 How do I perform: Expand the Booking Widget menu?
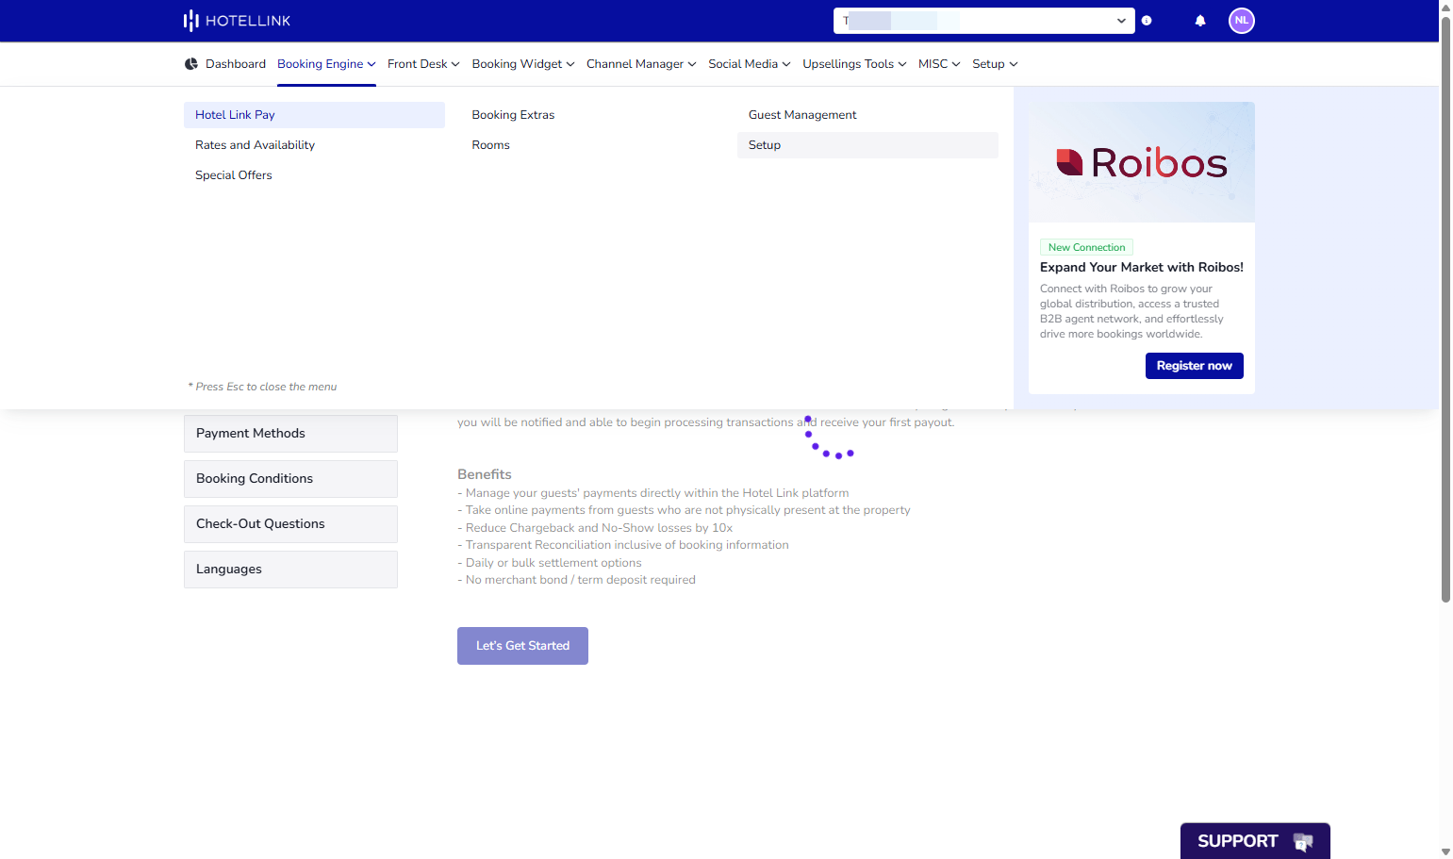523,64
